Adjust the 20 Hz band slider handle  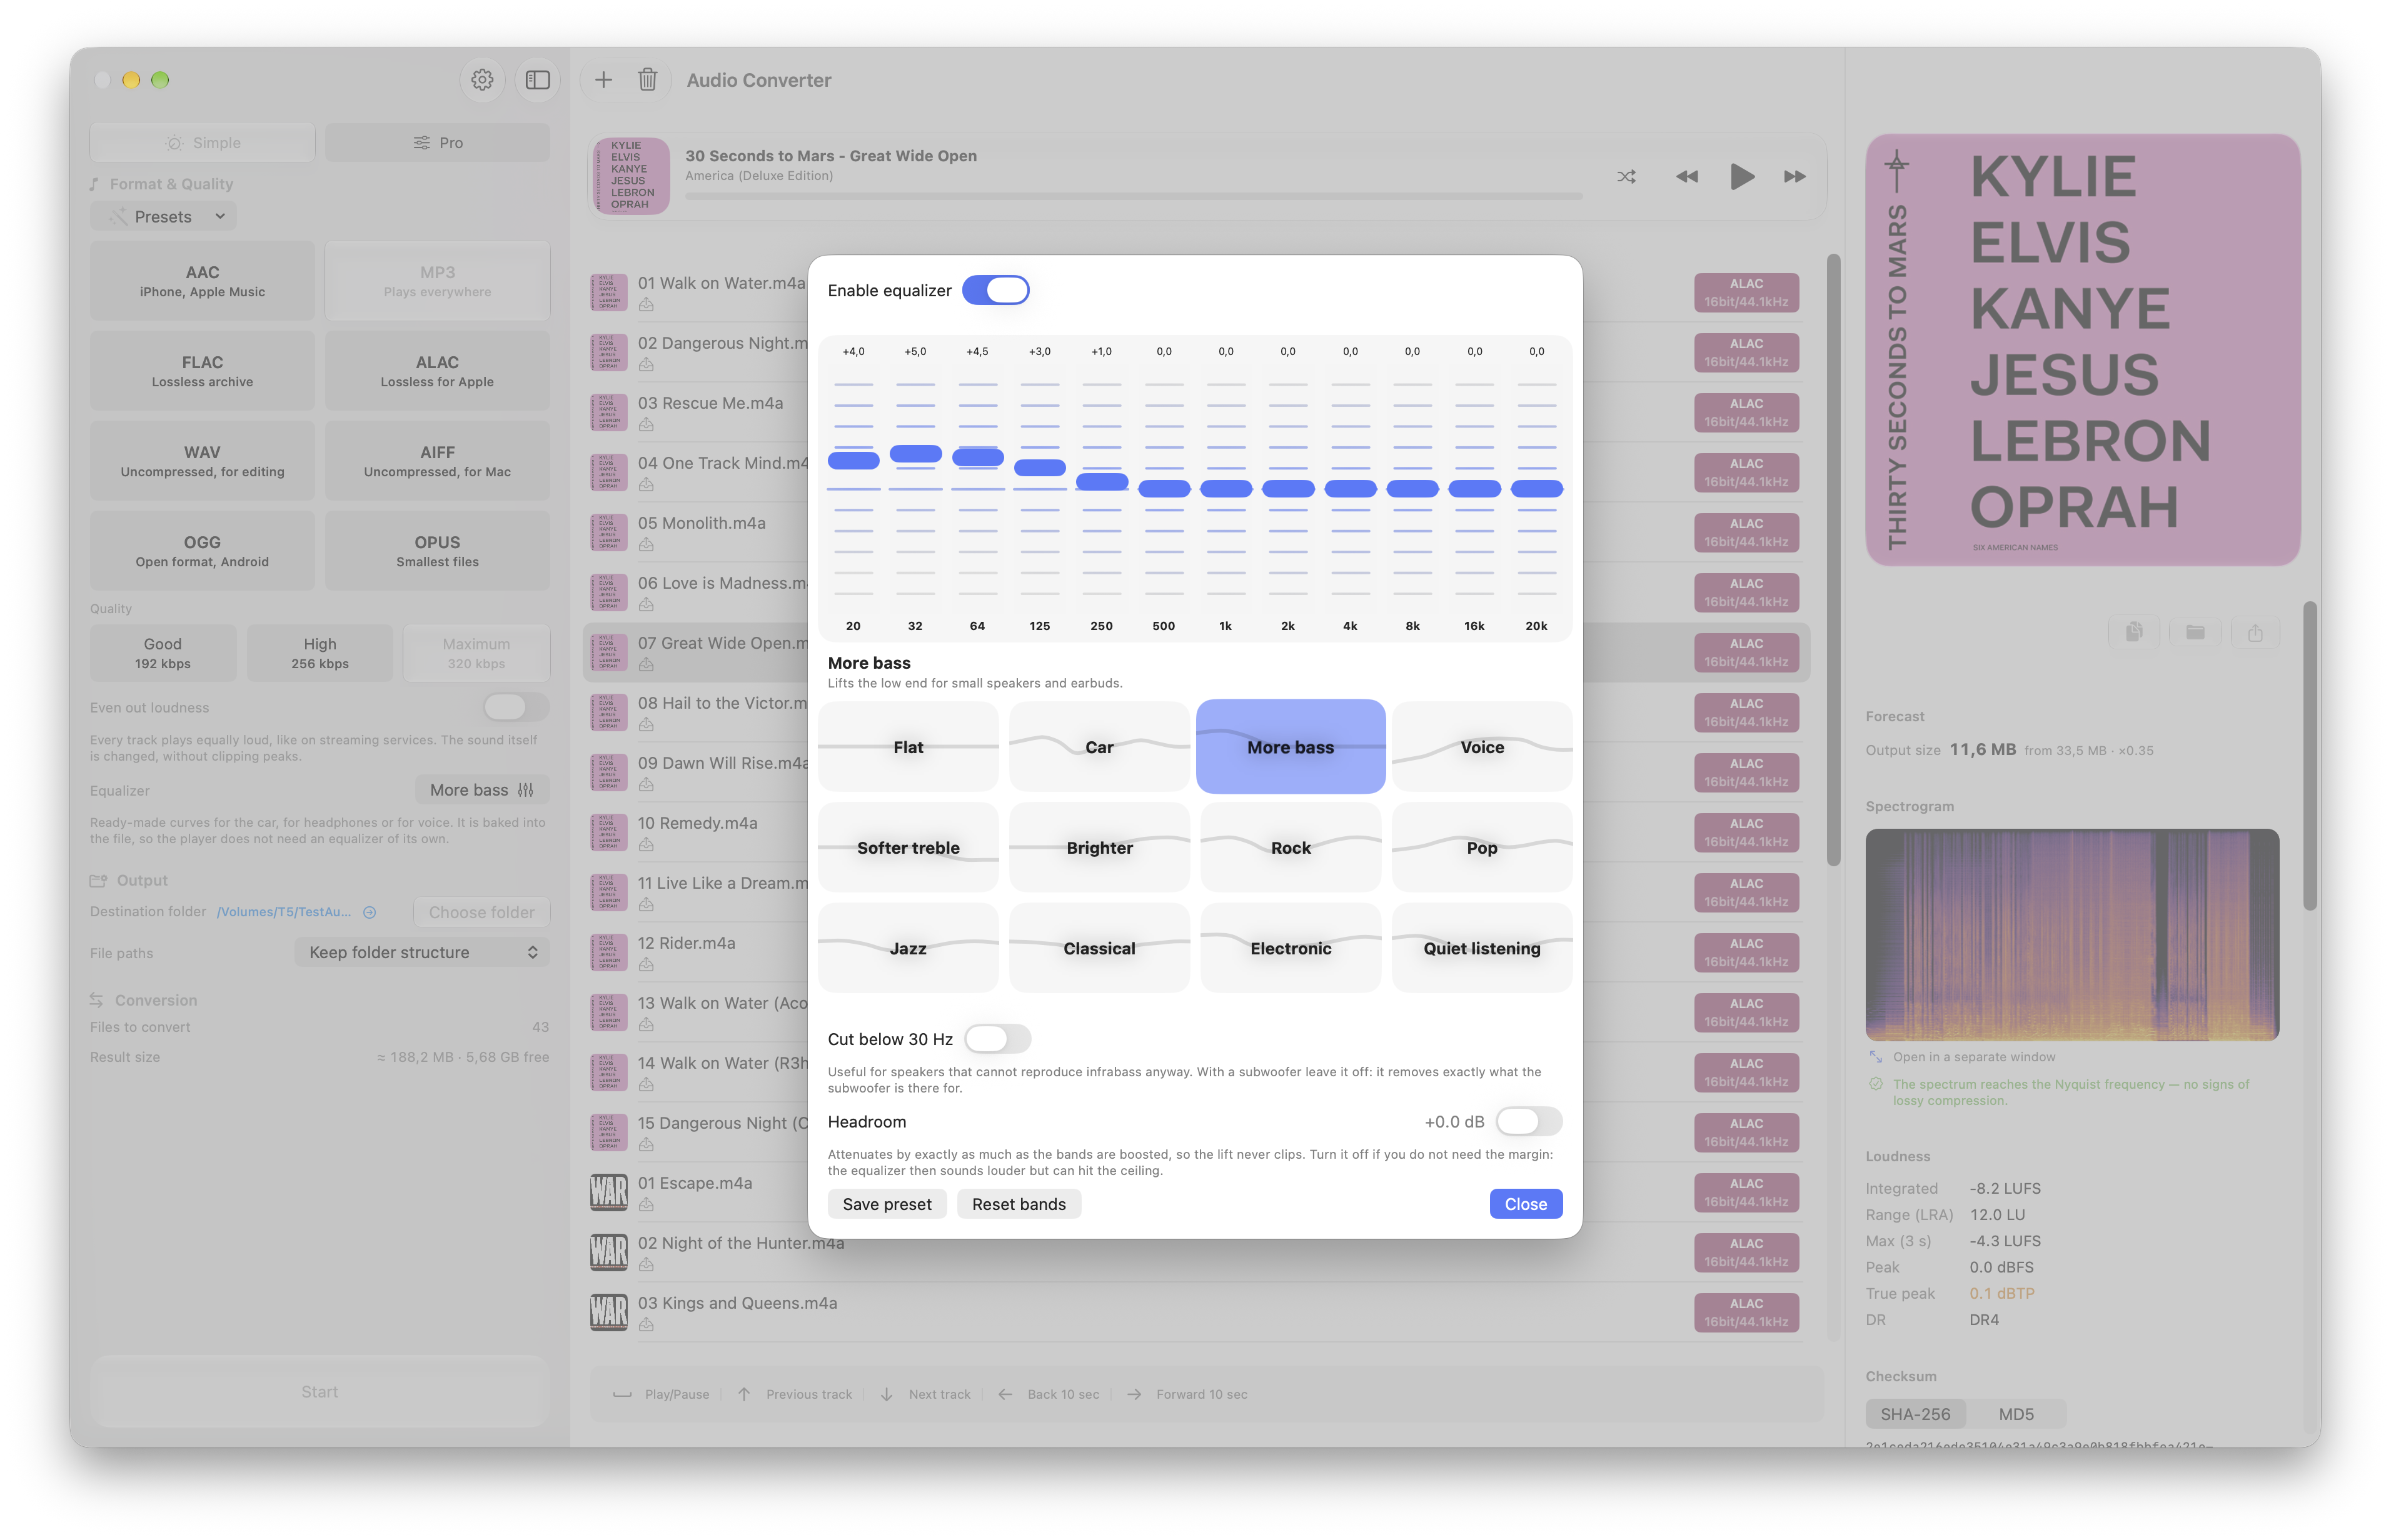tap(853, 460)
